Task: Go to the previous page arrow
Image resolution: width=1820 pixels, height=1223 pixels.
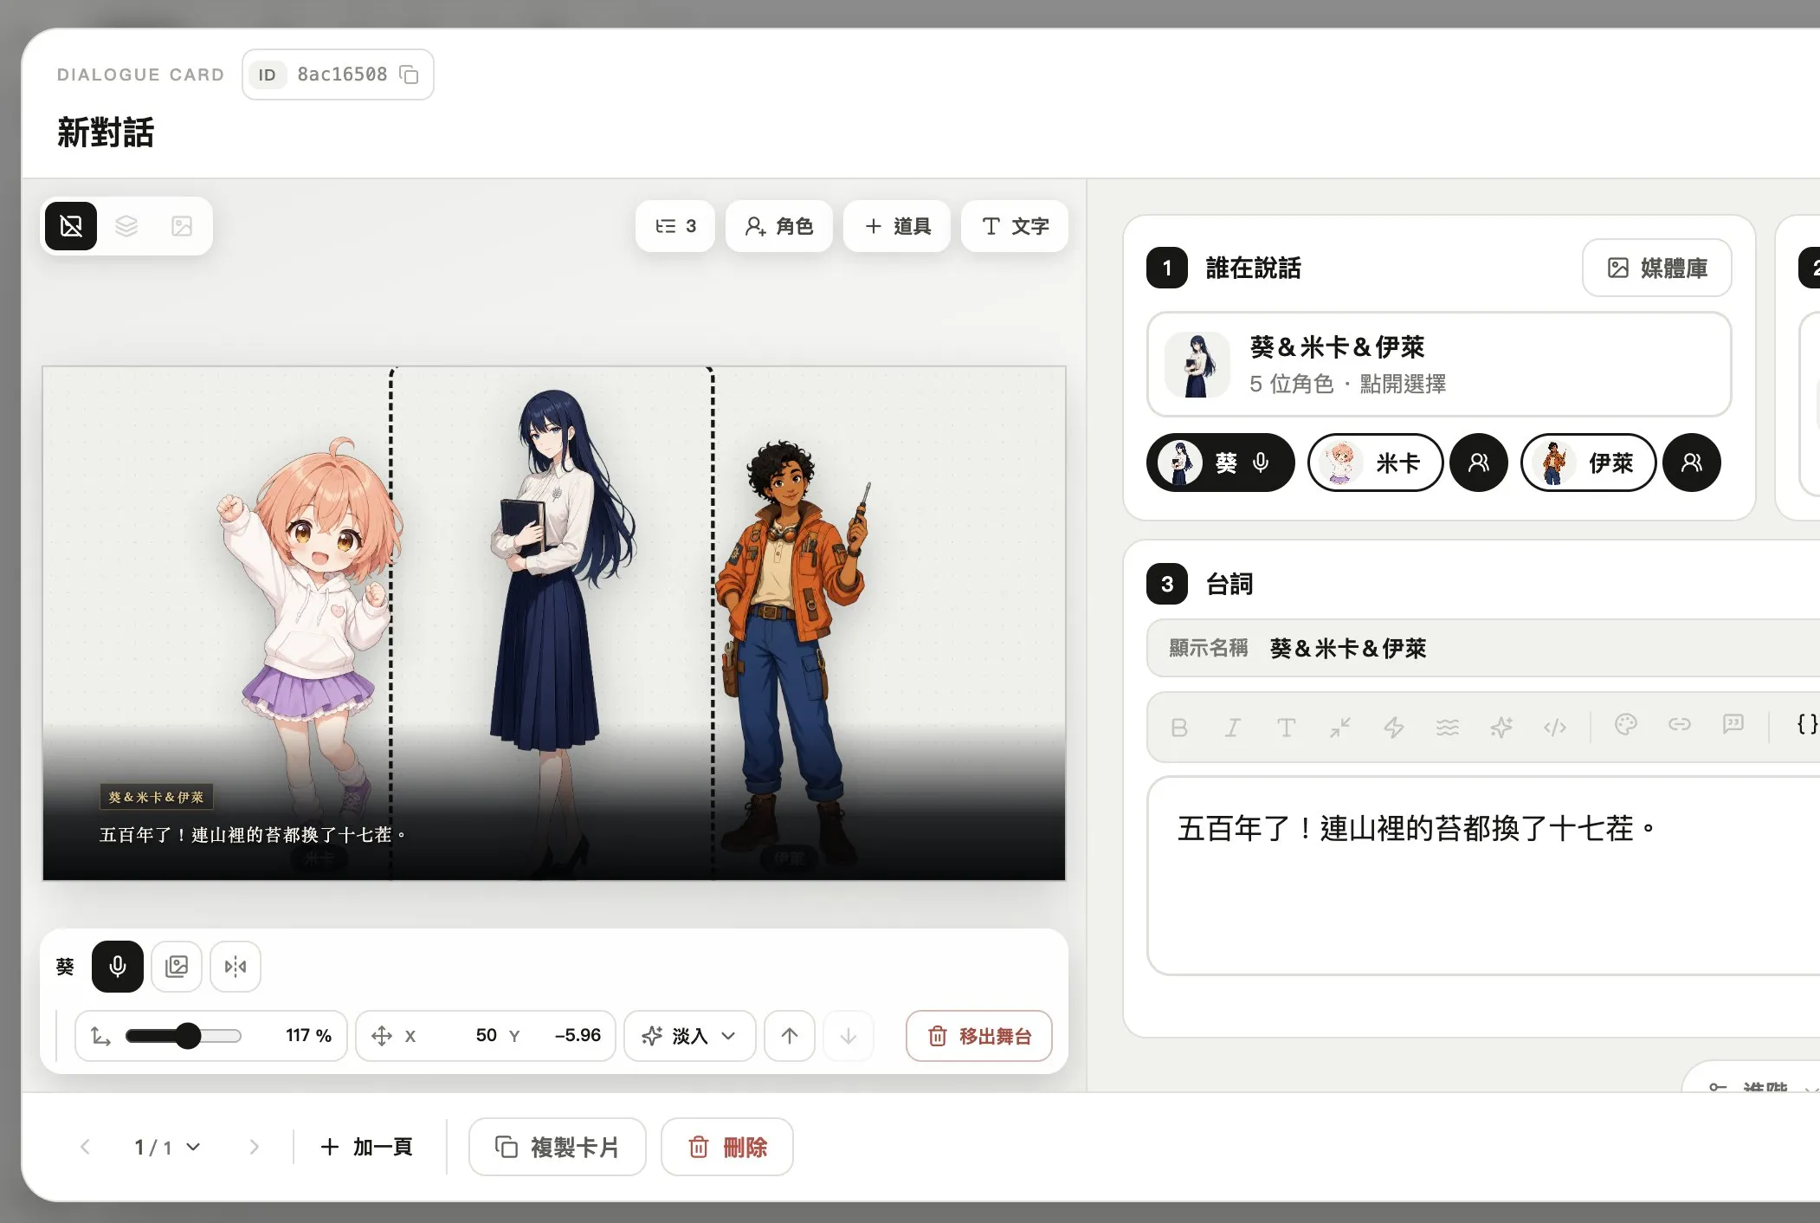Action: [85, 1147]
